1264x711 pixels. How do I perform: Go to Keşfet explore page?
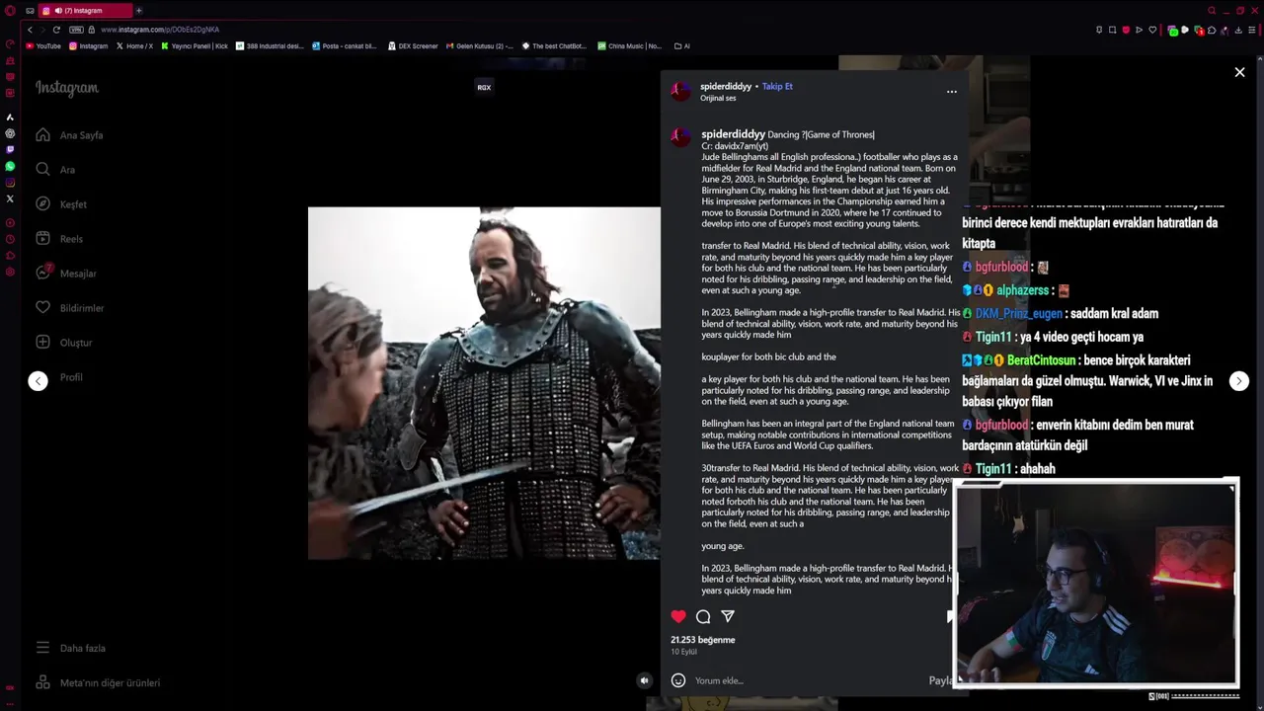click(61, 204)
